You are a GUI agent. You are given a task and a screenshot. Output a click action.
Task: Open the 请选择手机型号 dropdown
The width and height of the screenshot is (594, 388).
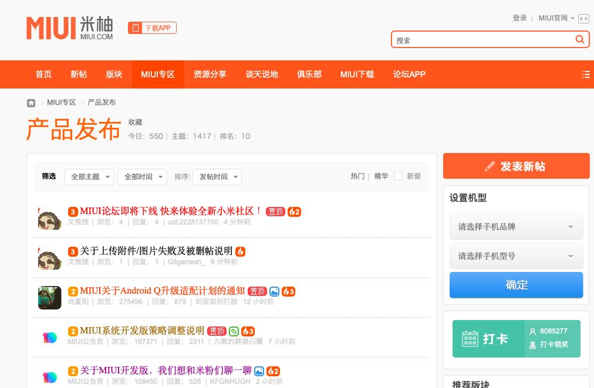(x=516, y=256)
